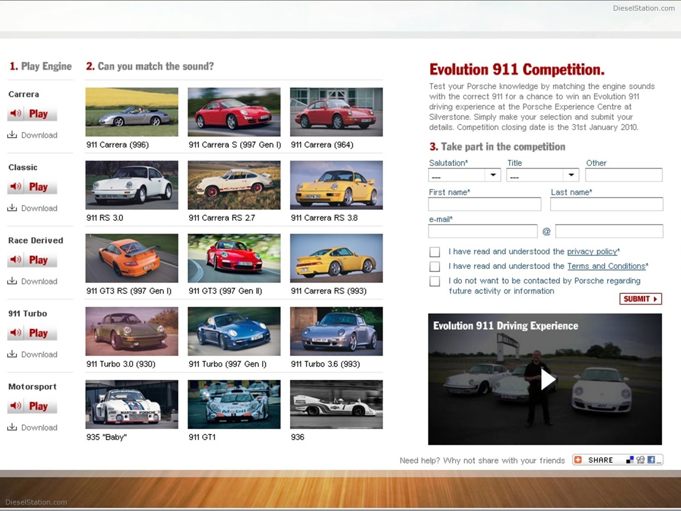Enable the do-not-contact-me option
Image resolution: width=681 pixels, height=511 pixels.
(x=435, y=281)
